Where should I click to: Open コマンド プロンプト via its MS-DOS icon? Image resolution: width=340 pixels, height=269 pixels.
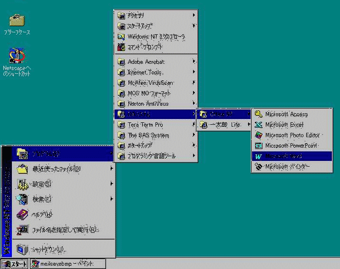(121, 47)
